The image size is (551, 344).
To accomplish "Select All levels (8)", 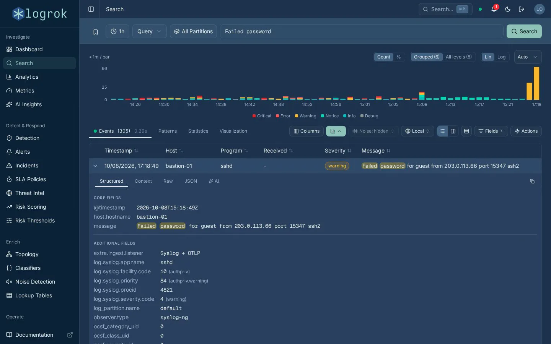I will [x=459, y=57].
